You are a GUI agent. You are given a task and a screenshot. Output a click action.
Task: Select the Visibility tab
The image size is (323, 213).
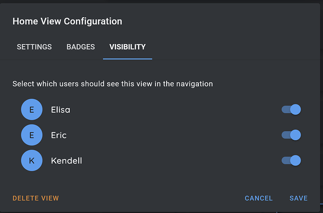coord(127,47)
